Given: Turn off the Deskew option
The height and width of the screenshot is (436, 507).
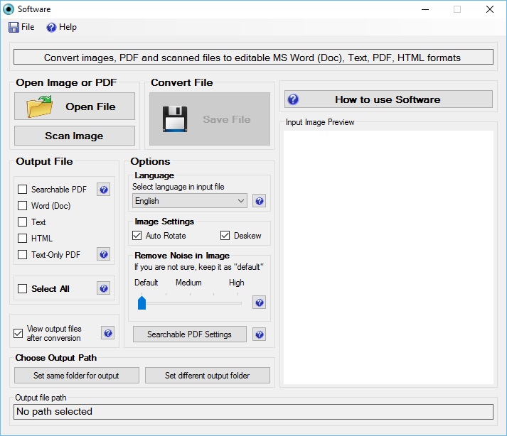Looking at the screenshot, I should (x=225, y=236).
